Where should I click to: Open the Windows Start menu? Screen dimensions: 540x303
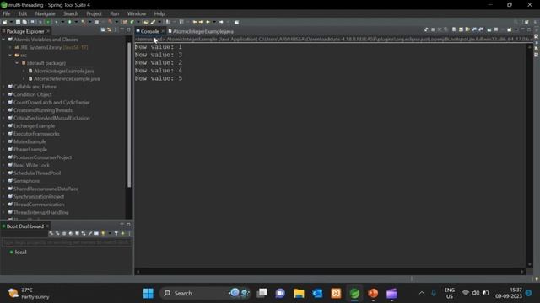pyautogui.click(x=148, y=294)
